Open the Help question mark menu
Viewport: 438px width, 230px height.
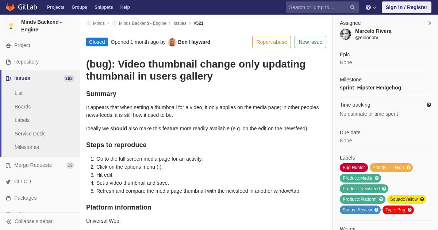(x=371, y=7)
